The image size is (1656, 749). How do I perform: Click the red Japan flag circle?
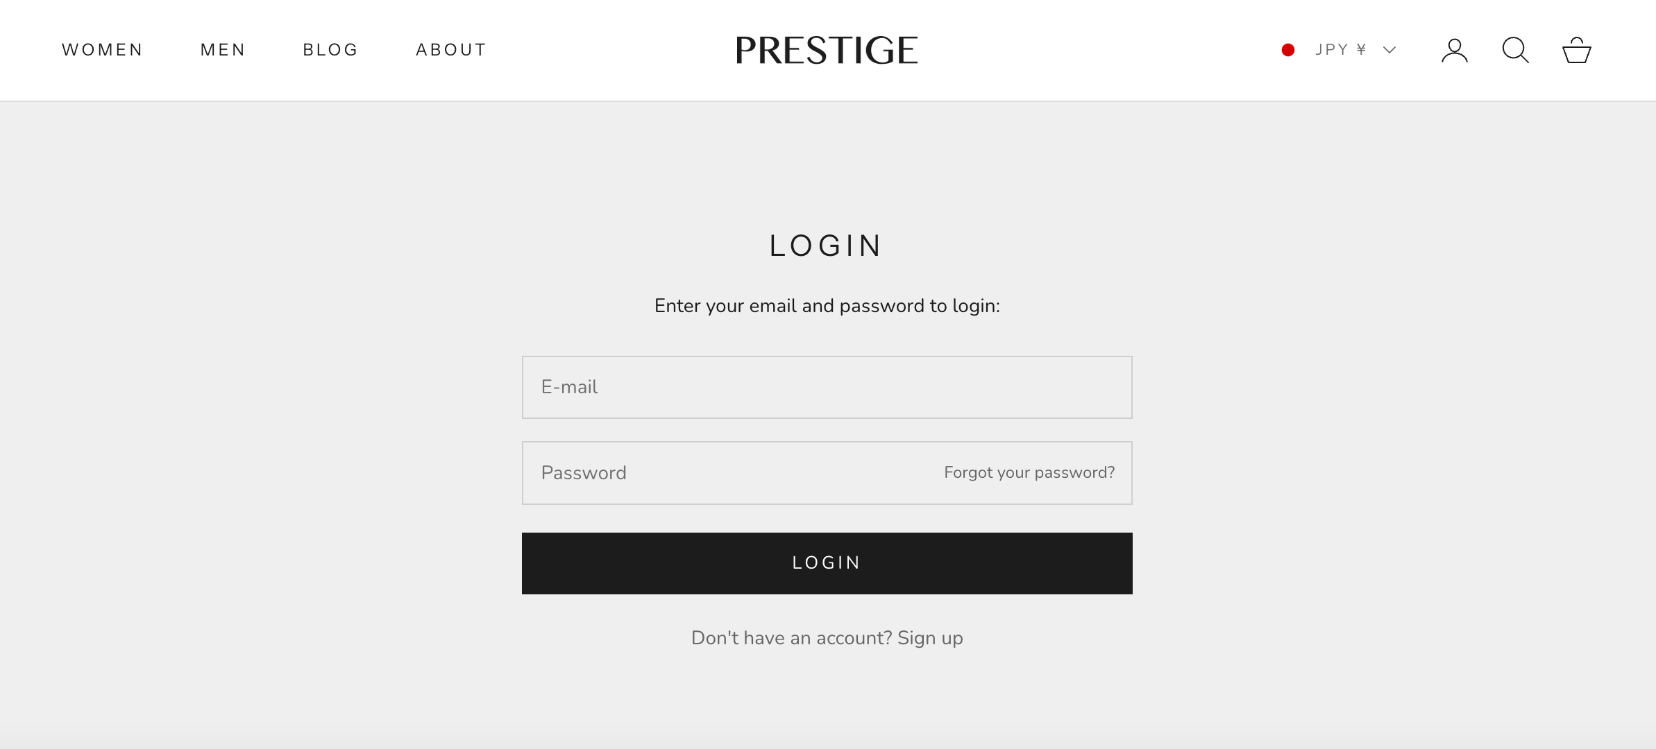pyautogui.click(x=1288, y=50)
